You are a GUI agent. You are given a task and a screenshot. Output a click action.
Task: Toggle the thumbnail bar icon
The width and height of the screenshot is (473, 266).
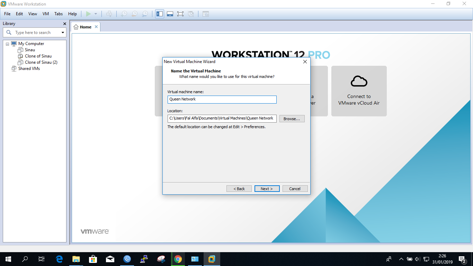(x=170, y=14)
